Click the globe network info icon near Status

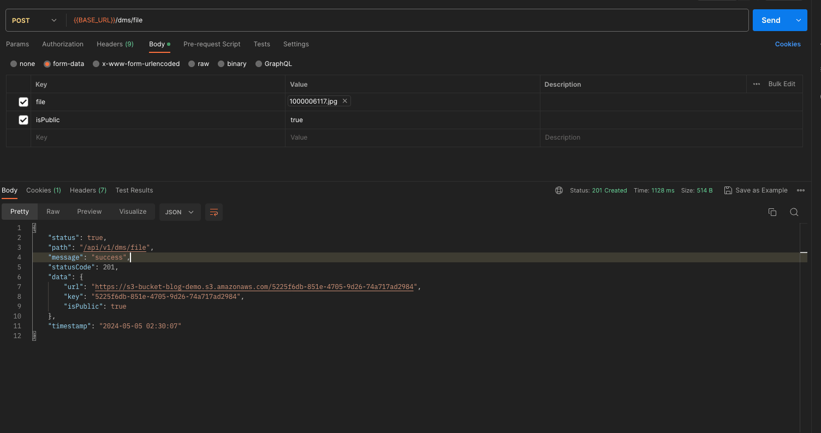click(x=558, y=190)
